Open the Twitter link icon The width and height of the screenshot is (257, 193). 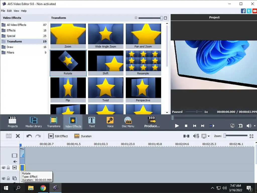pos(249,11)
